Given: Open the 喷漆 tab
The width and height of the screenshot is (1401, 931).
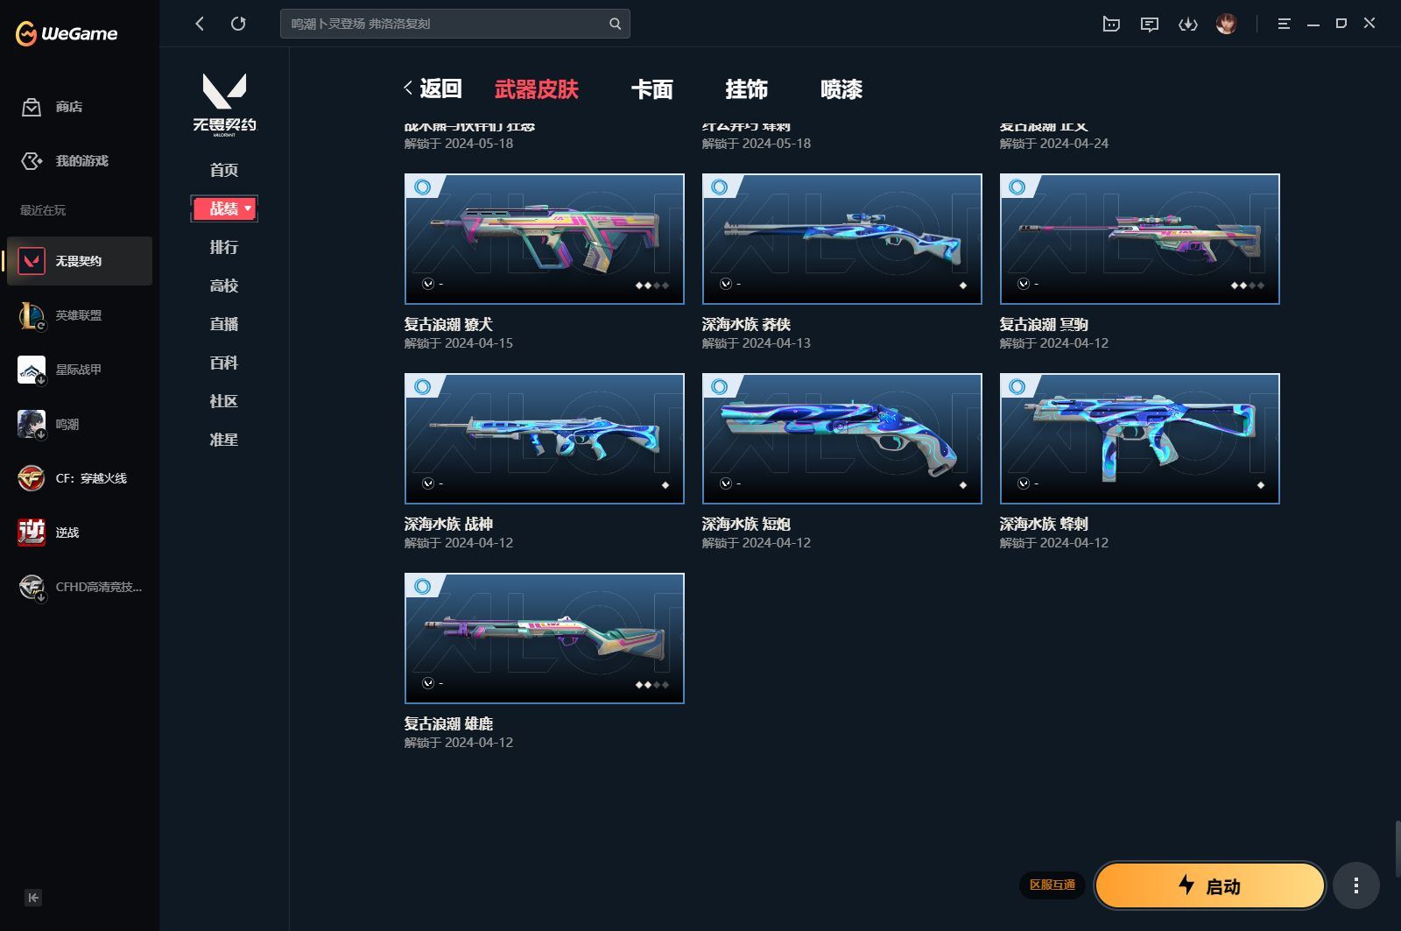Looking at the screenshot, I should pos(842,89).
